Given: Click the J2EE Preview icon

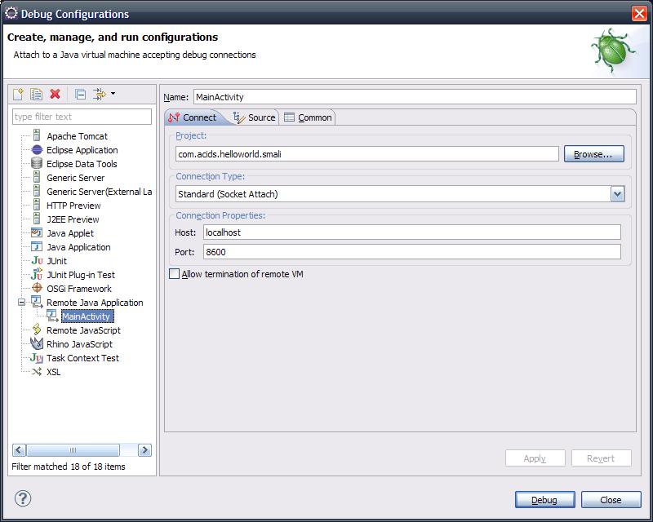Looking at the screenshot, I should pos(37,219).
